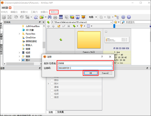Open the file properties info icon
This screenshot has width=151, height=116.
point(36,17)
